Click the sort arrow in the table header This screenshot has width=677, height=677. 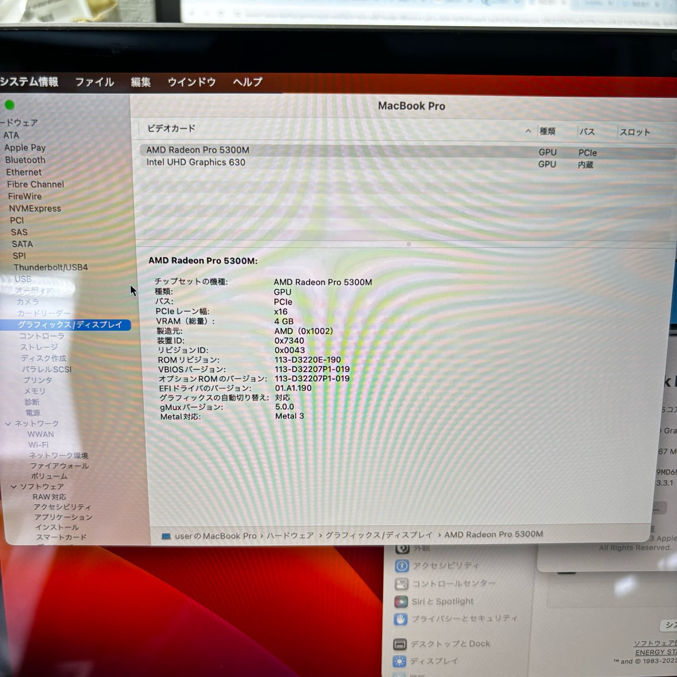pos(528,131)
